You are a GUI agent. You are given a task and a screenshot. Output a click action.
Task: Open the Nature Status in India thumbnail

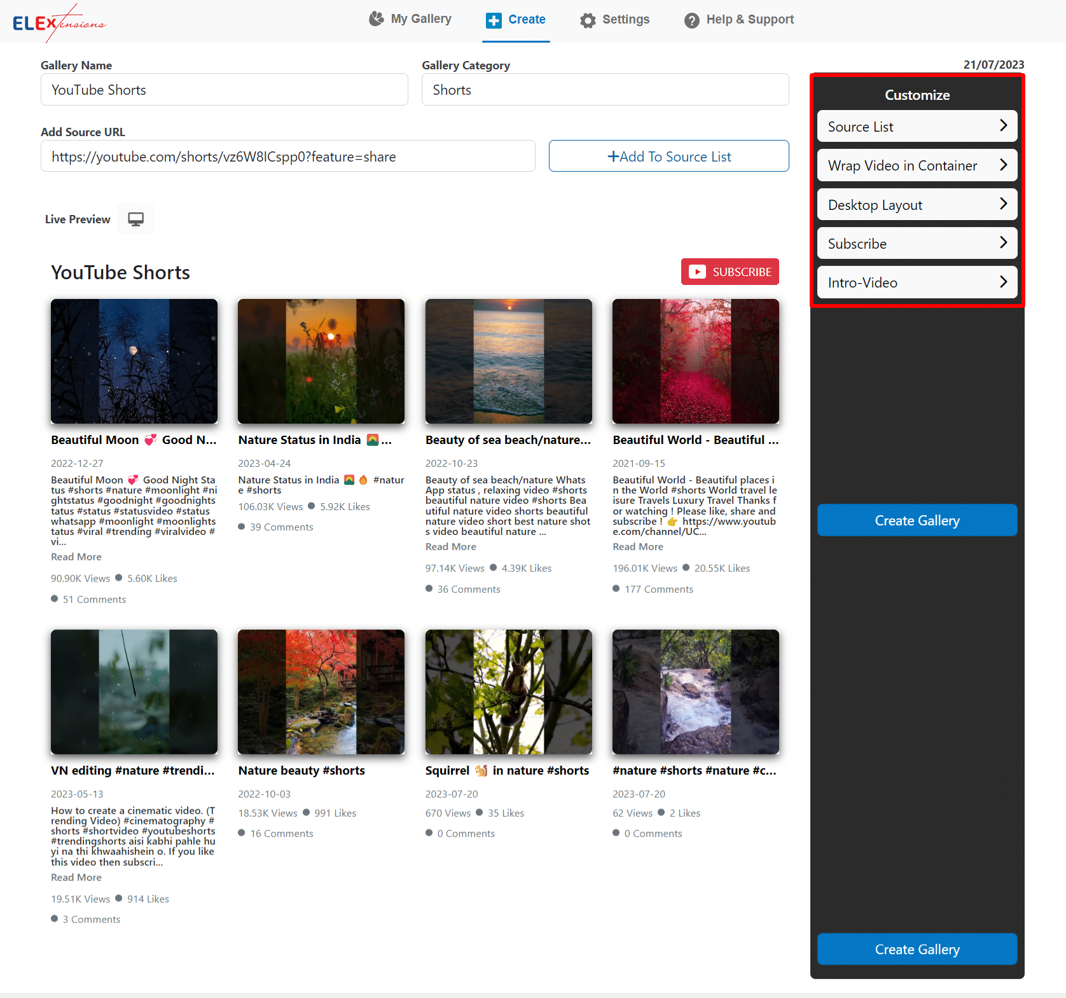click(321, 361)
